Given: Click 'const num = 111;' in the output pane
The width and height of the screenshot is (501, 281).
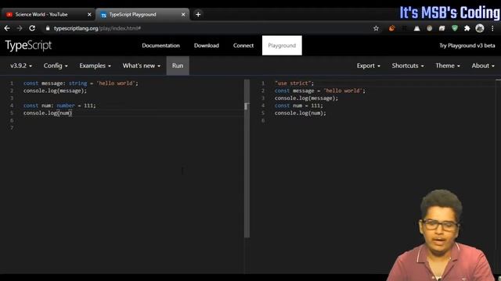Looking at the screenshot, I should pyautogui.click(x=299, y=105).
